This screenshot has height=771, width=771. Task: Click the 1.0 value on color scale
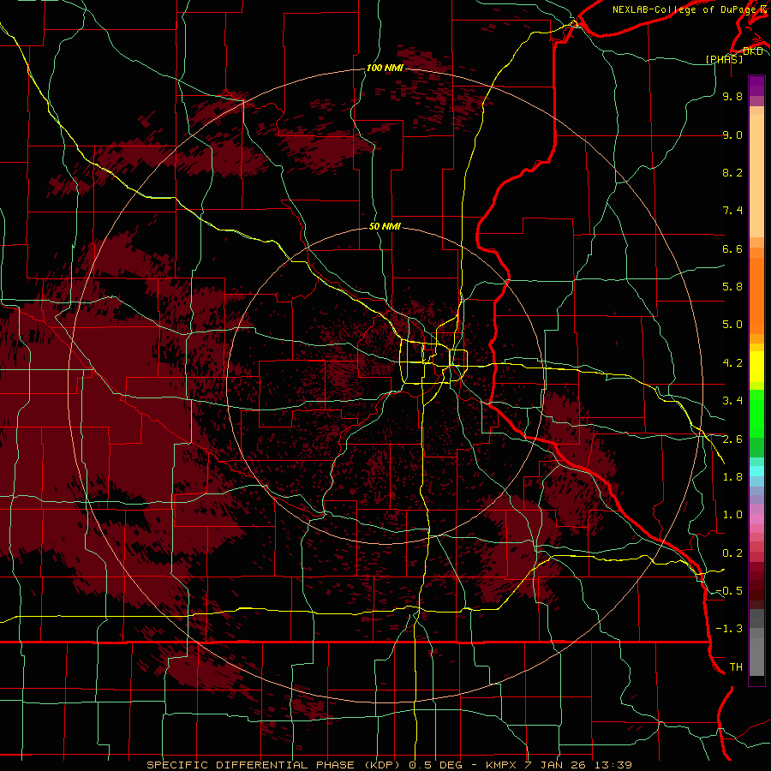click(x=732, y=515)
